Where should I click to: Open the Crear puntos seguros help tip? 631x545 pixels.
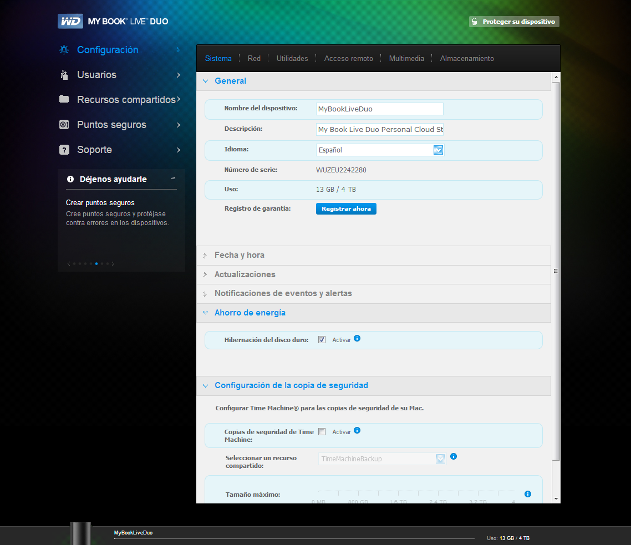click(100, 203)
